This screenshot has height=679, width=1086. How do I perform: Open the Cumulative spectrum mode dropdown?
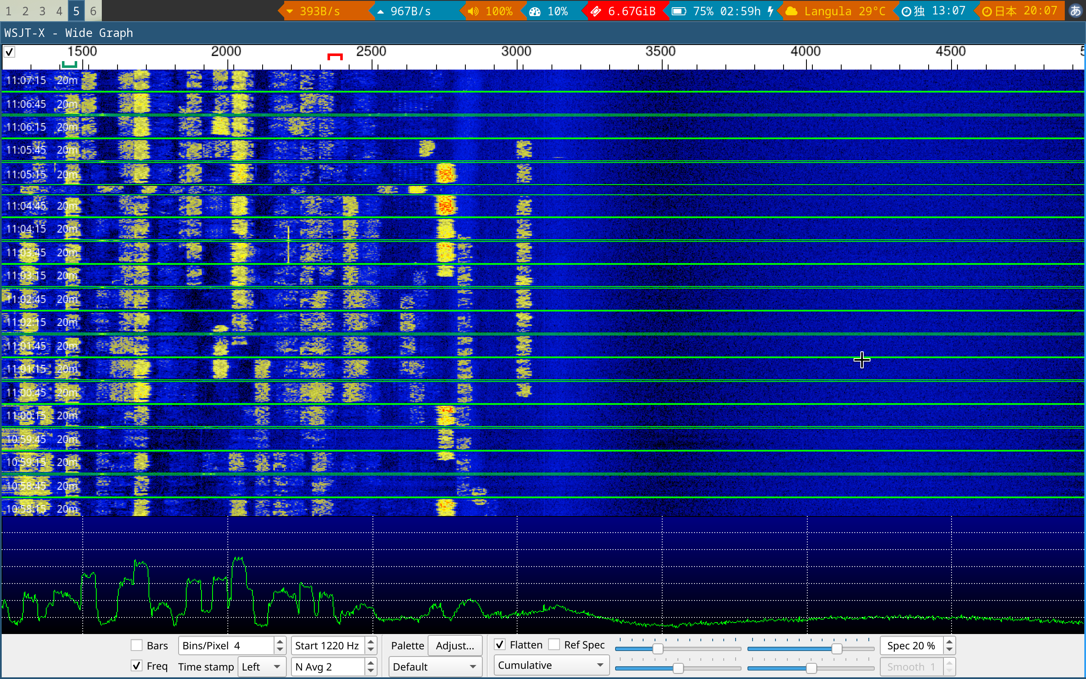(551, 665)
